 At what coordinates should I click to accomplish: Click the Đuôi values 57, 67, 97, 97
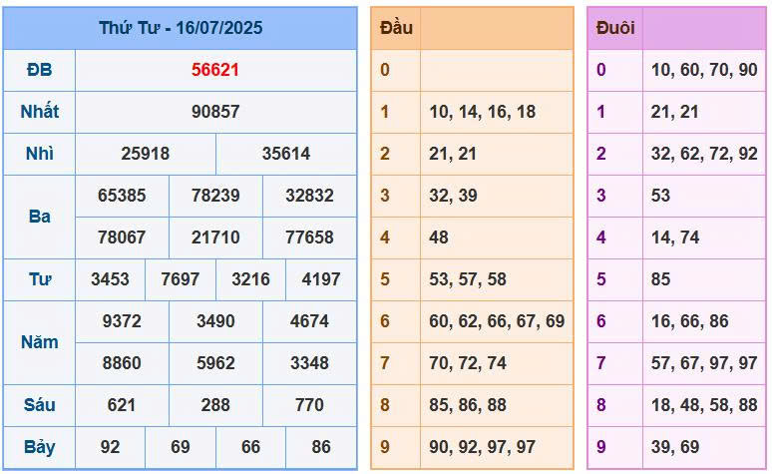click(703, 363)
